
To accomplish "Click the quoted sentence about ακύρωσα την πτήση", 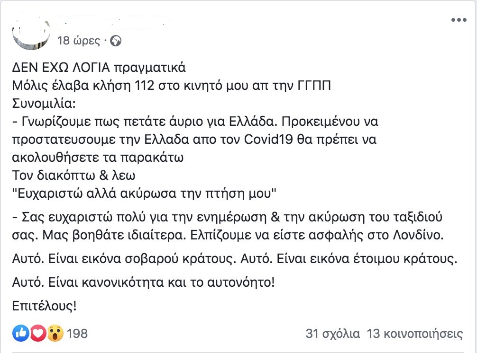I will 144,194.
